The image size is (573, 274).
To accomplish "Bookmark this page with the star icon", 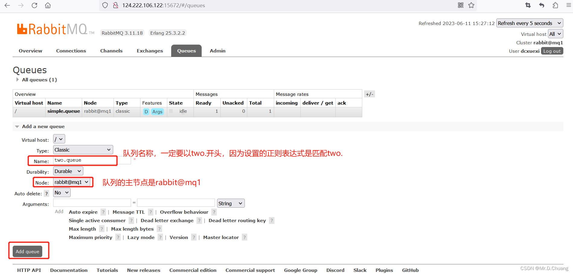I will (471, 5).
